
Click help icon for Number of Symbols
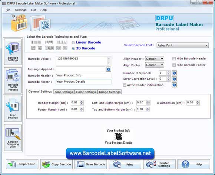tap(174, 73)
